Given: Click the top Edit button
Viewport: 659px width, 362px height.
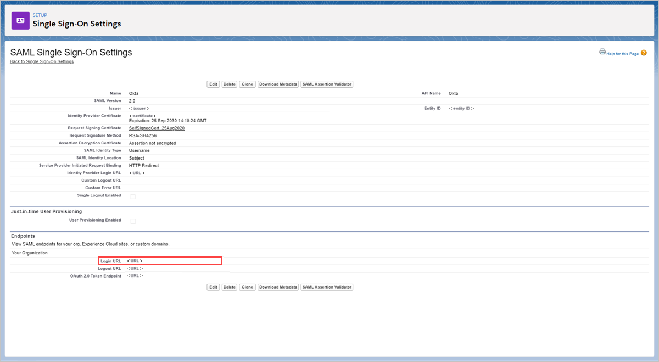Looking at the screenshot, I should tap(213, 84).
